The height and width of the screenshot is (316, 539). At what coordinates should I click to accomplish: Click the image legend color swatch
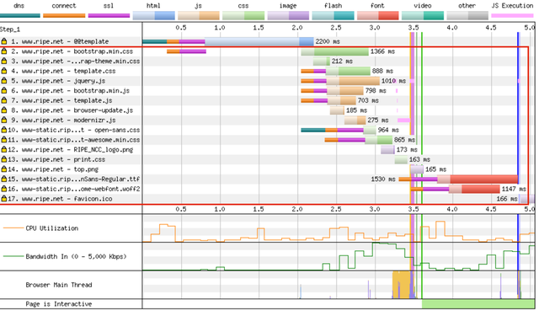[288, 15]
